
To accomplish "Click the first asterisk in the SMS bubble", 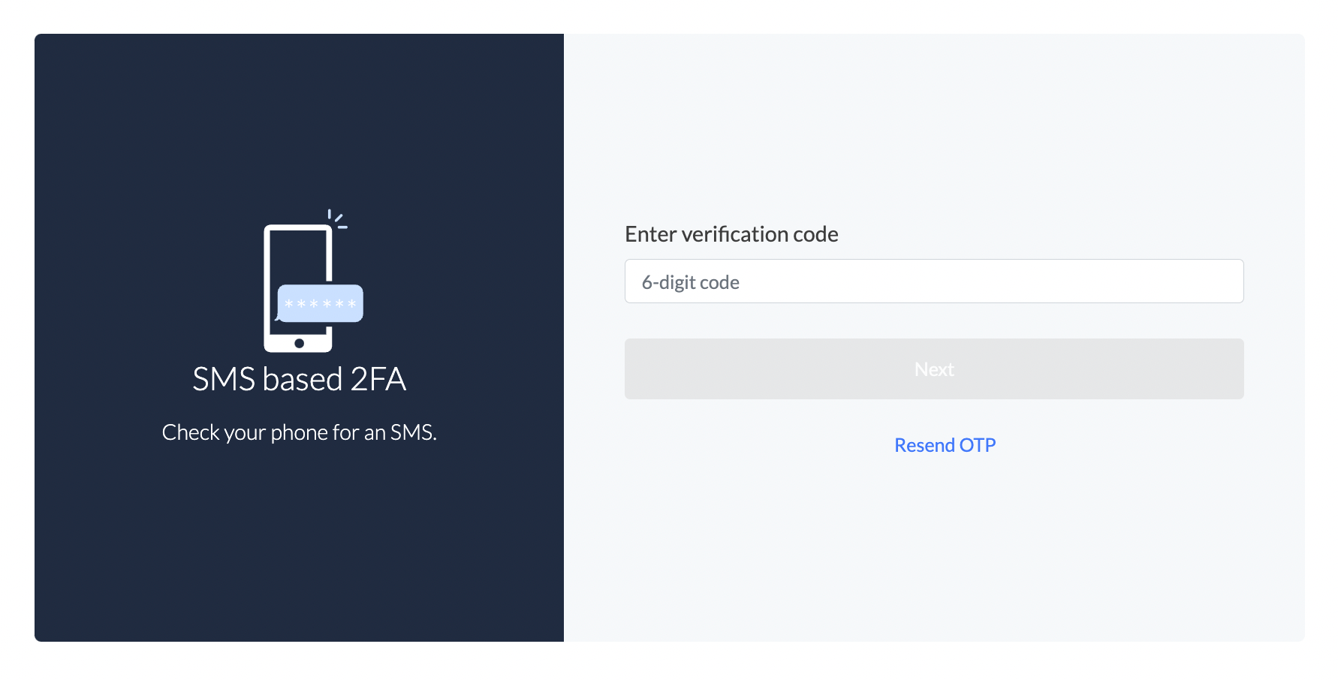I will (289, 304).
